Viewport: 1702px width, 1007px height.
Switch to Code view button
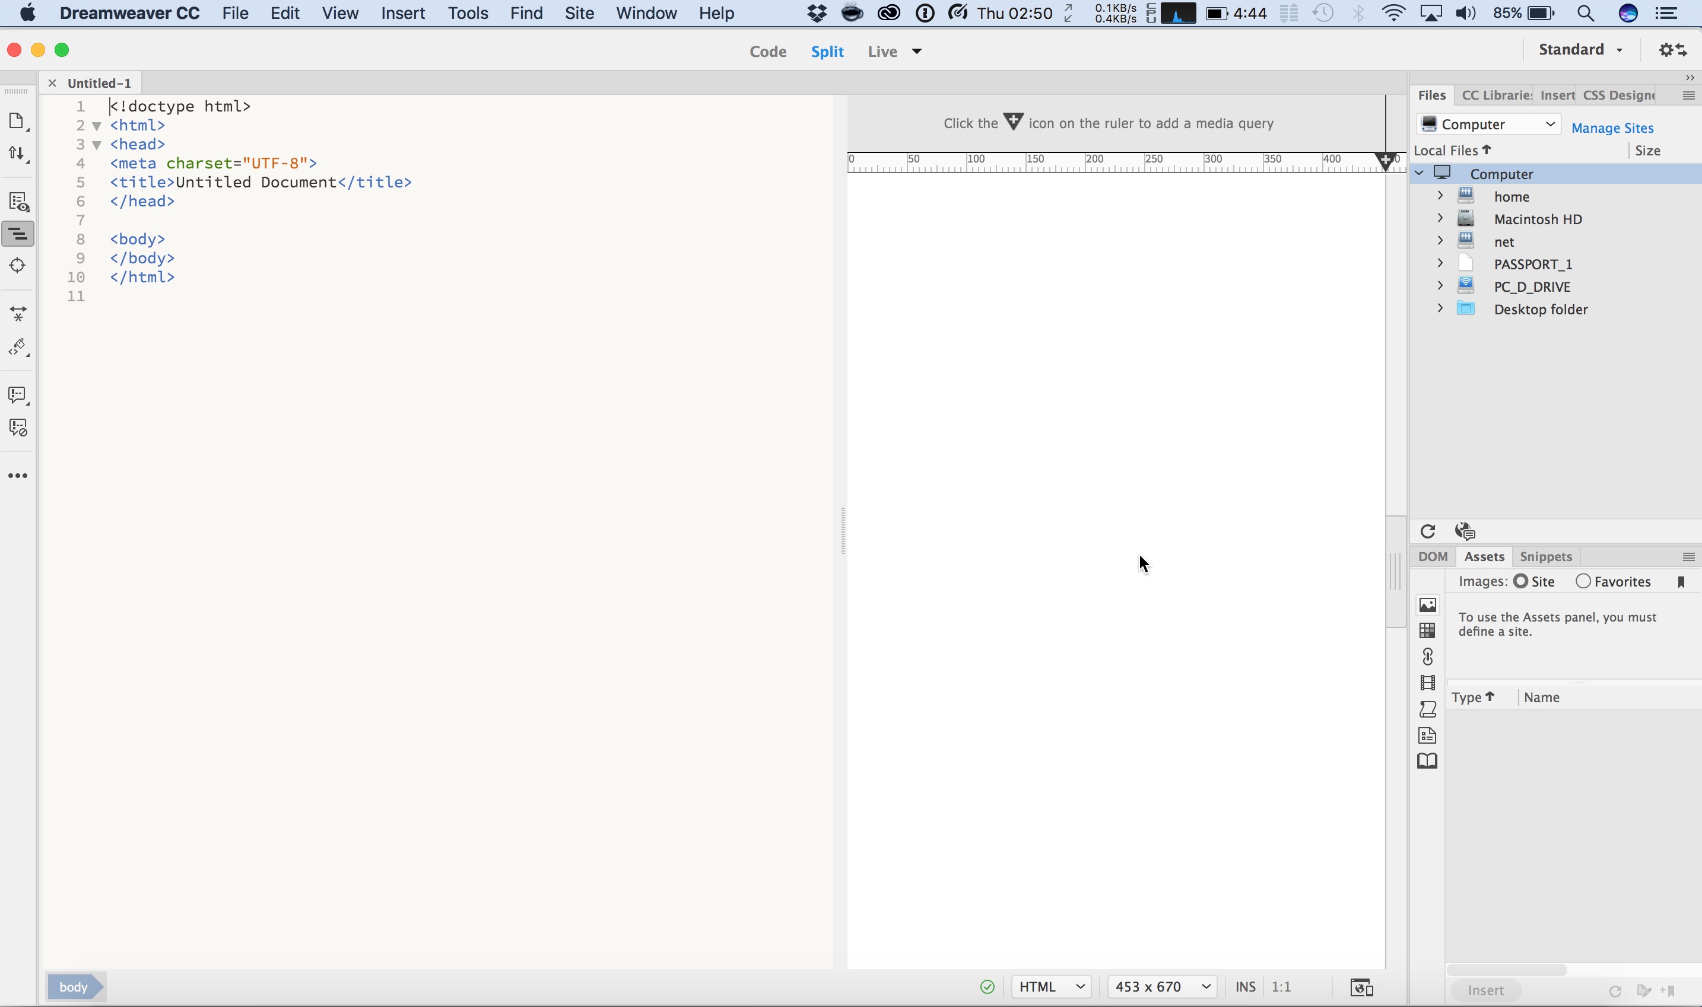[768, 52]
